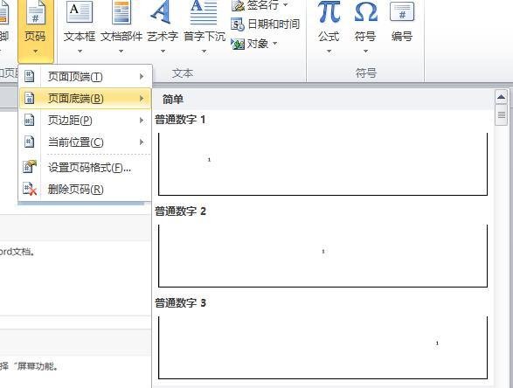The width and height of the screenshot is (513, 388).
Task: Expand the 首字下沉 dropdown arrow
Action: point(205,52)
